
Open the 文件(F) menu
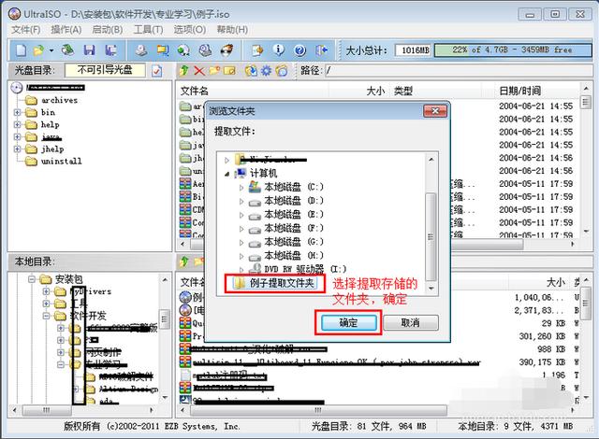tap(25, 30)
